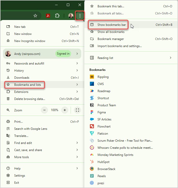Open the Flaticon bookmark
Viewport: 178px width, 188px height.
click(131, 133)
